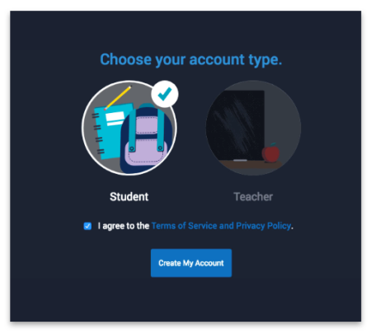Click the purple backpack in Student circle
This screenshot has width=375, height=334.
(x=146, y=139)
